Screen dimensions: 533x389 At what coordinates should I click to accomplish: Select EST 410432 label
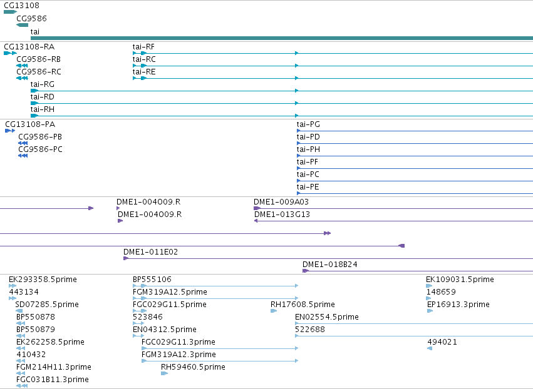31,355
